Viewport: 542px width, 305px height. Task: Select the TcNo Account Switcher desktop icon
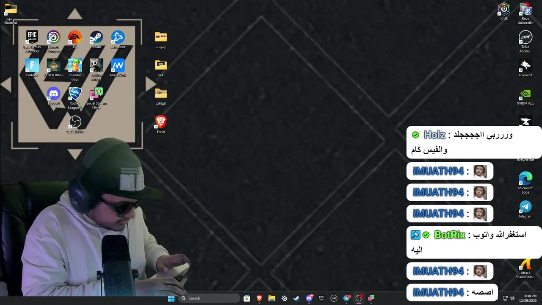(525, 42)
